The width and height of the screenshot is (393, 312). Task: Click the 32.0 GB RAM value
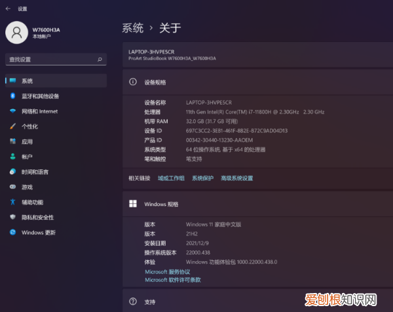(x=212, y=122)
